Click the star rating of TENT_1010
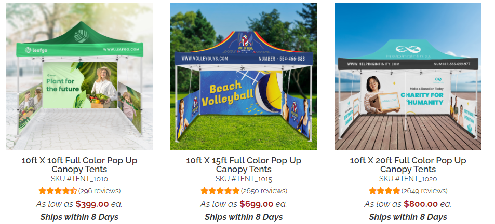Image resolution: width=495 pixels, height=224 pixels. point(58,191)
